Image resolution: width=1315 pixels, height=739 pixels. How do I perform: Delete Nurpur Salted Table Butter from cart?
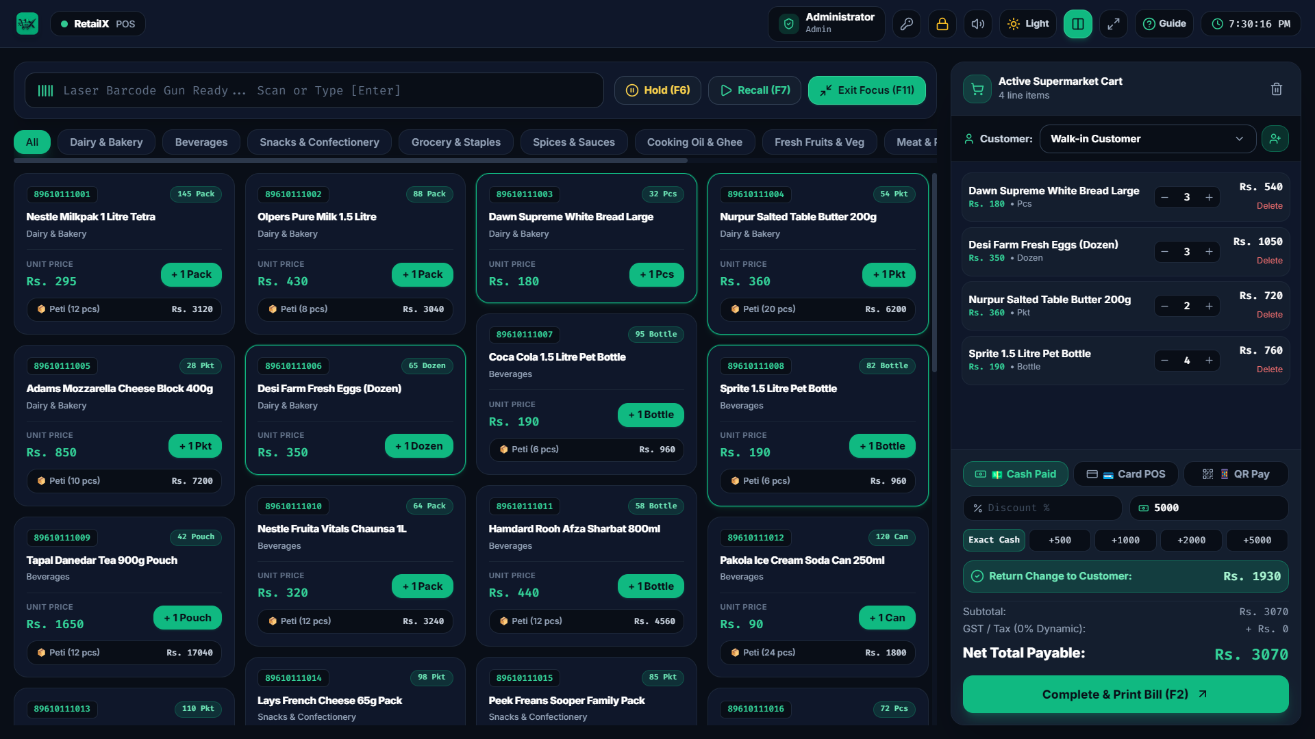pyautogui.click(x=1270, y=315)
